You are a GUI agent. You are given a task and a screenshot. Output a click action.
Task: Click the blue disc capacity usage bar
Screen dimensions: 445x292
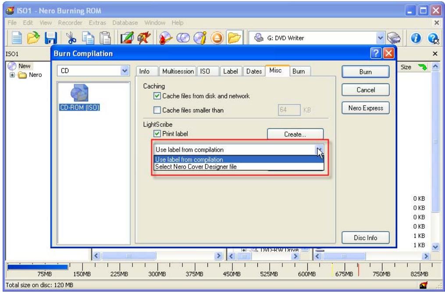[x=37, y=268]
